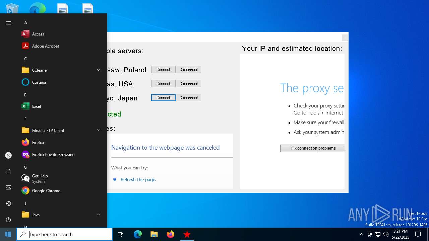This screenshot has width=429, height=241.
Task: Open Microsoft Edge from the taskbar
Action: [x=138, y=234]
